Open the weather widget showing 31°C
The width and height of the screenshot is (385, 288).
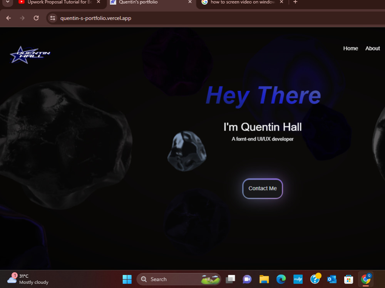click(x=28, y=279)
